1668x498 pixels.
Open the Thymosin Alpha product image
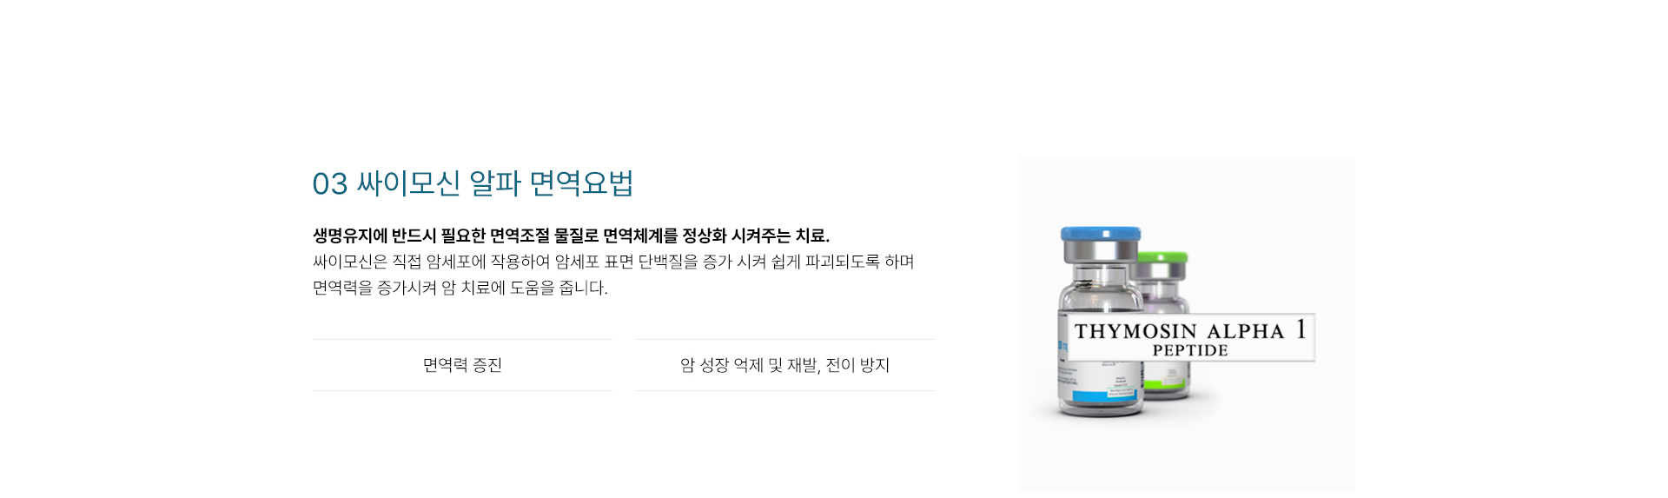coord(1188,323)
